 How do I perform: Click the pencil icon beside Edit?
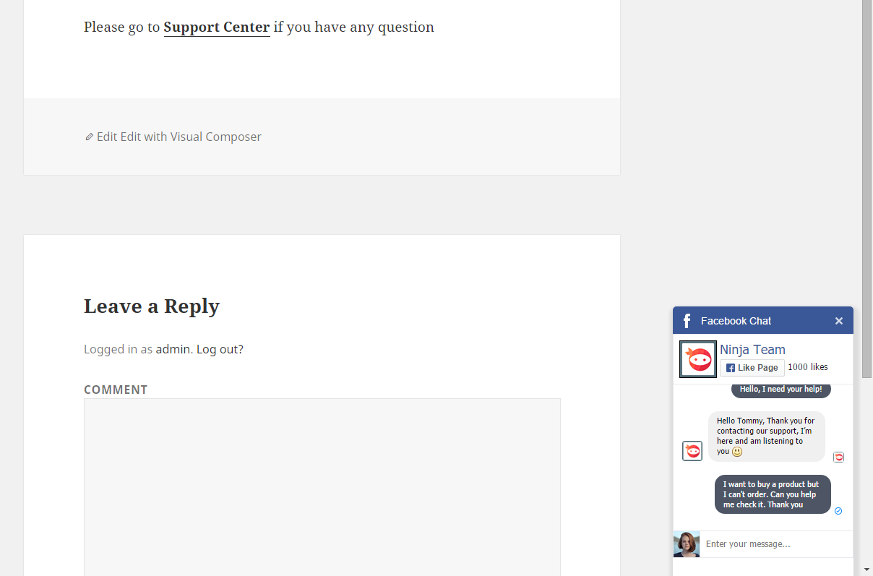pyautogui.click(x=89, y=137)
